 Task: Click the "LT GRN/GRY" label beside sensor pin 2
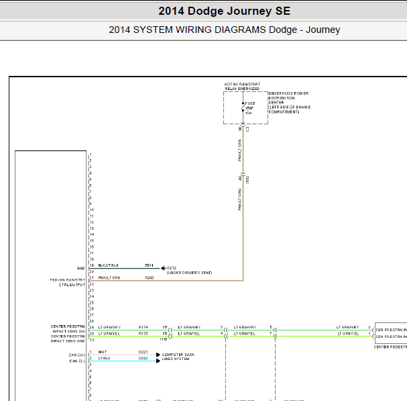[x=347, y=327]
